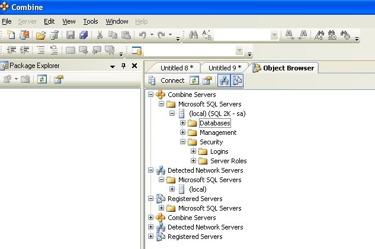Image resolution: width=375 pixels, height=249 pixels.
Task: Open the Tools menu
Action: click(x=91, y=21)
